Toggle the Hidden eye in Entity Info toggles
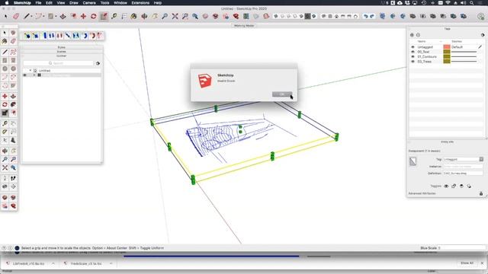 coord(446,186)
